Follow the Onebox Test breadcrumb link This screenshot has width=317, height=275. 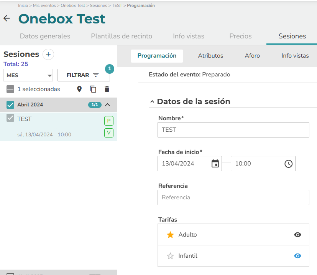coord(73,5)
